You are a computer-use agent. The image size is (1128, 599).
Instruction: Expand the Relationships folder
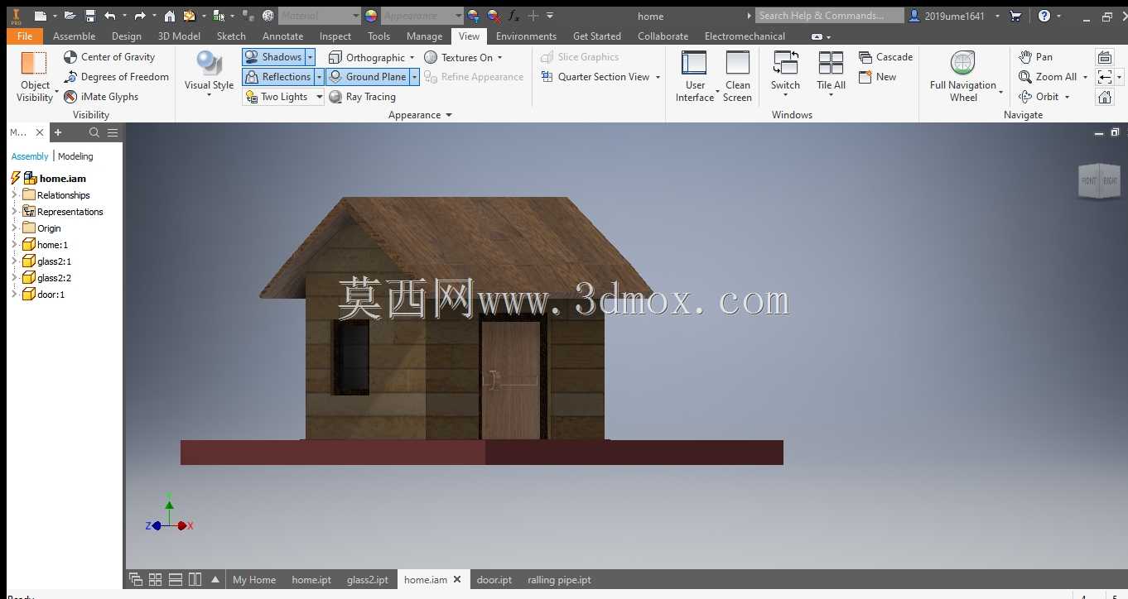[x=14, y=195]
